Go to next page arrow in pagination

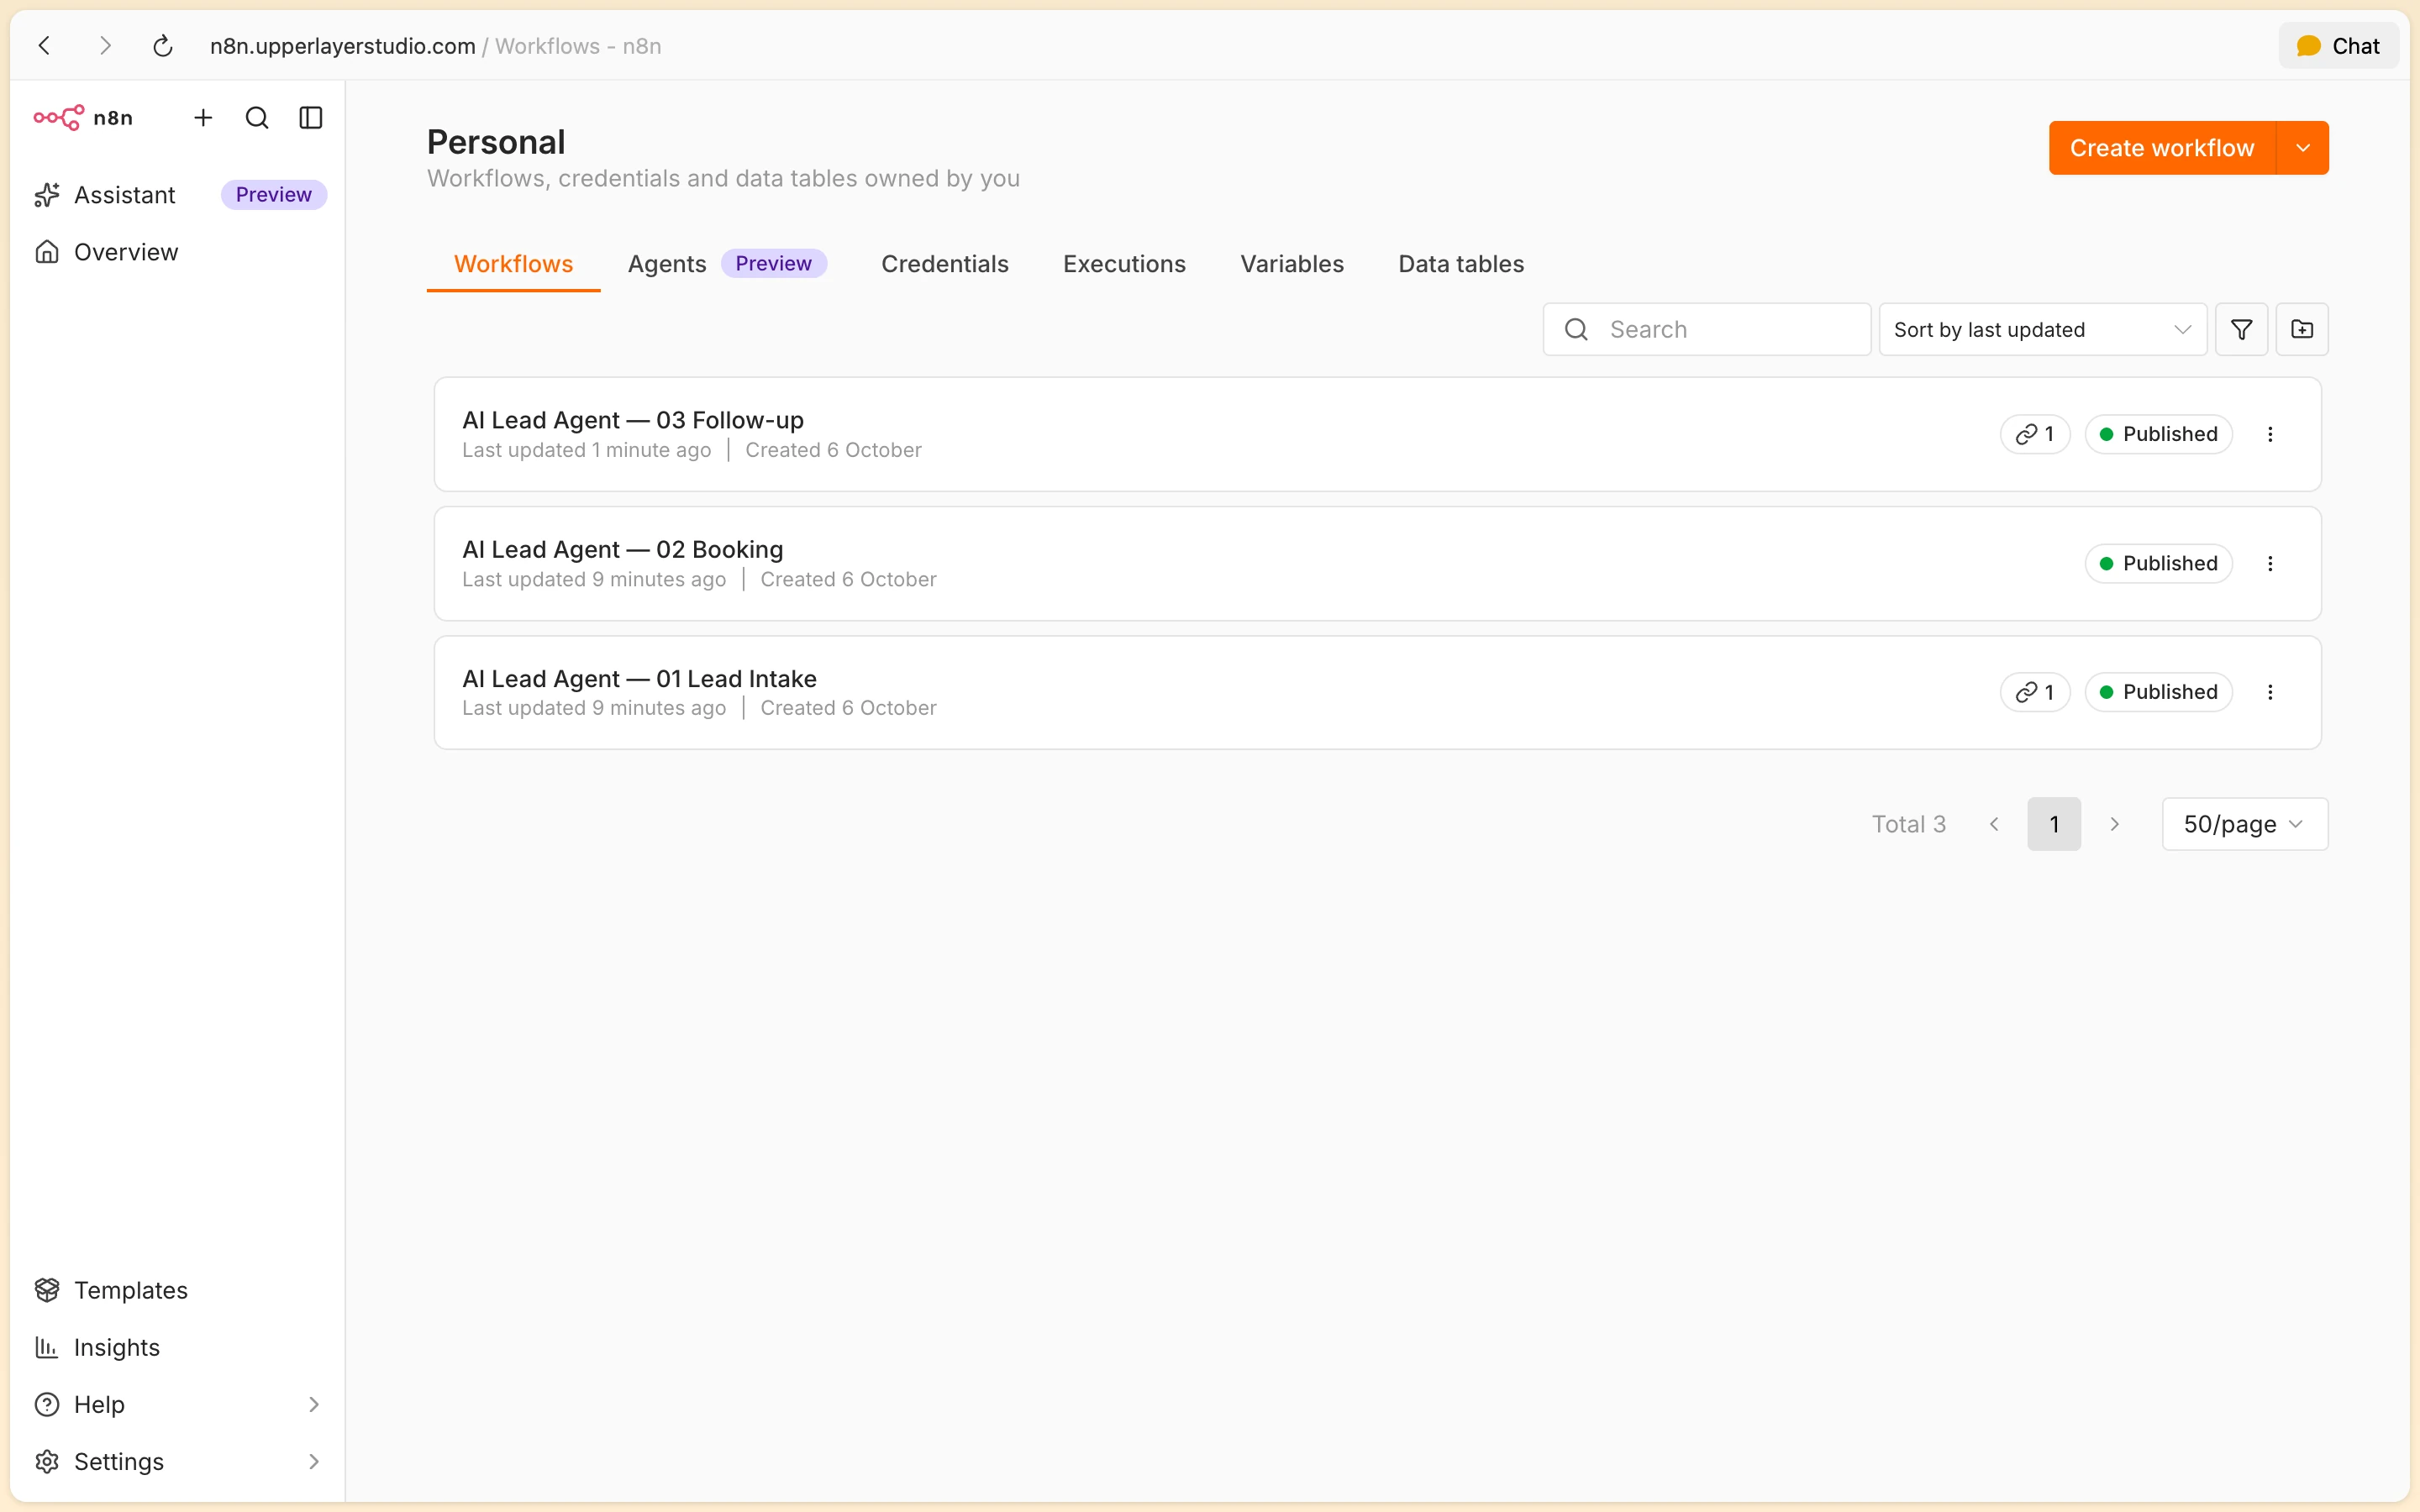2115,824
